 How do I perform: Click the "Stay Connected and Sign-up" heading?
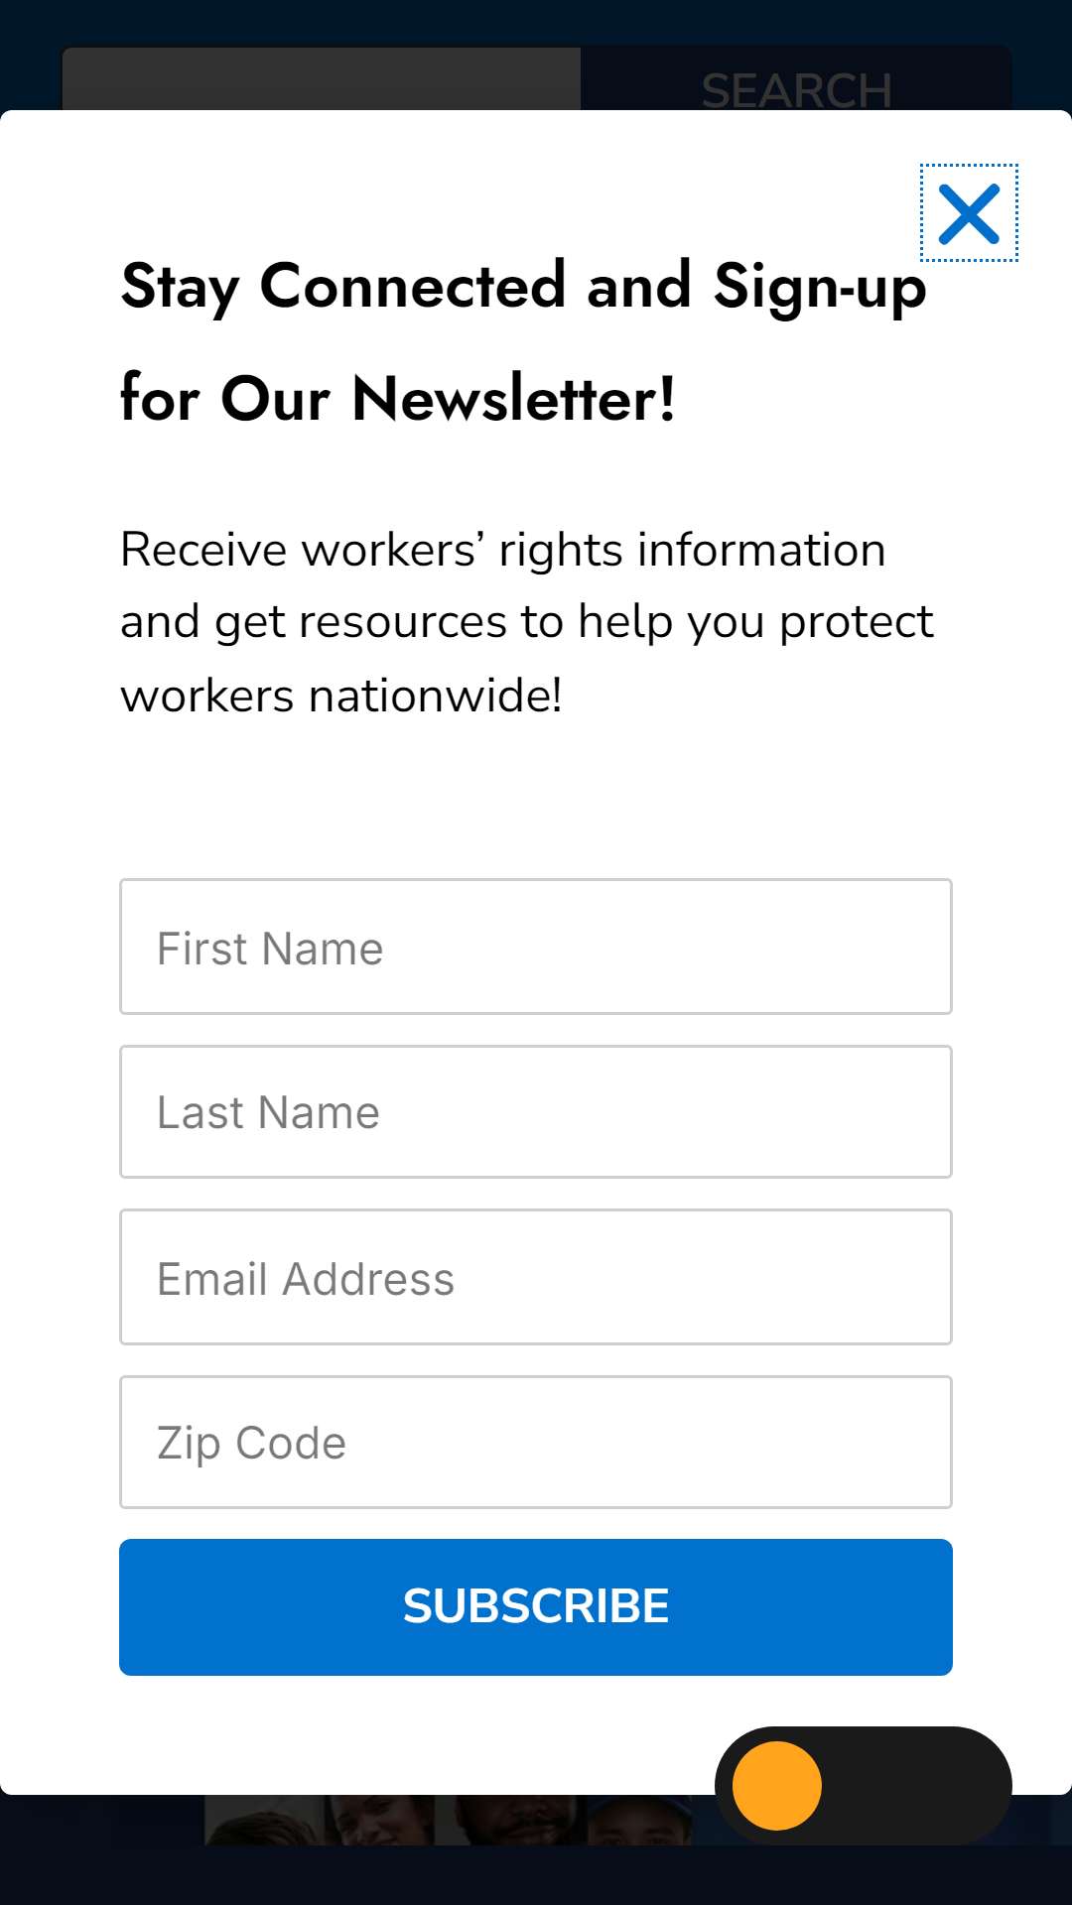[x=523, y=286]
